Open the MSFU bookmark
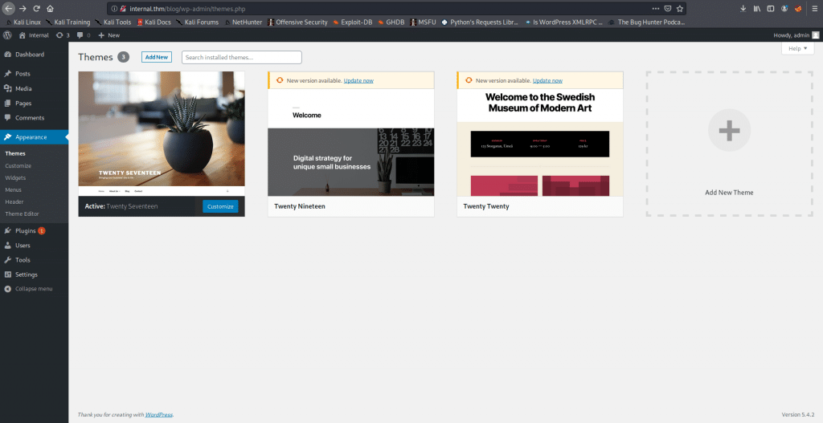Image resolution: width=823 pixels, height=423 pixels. tap(423, 22)
